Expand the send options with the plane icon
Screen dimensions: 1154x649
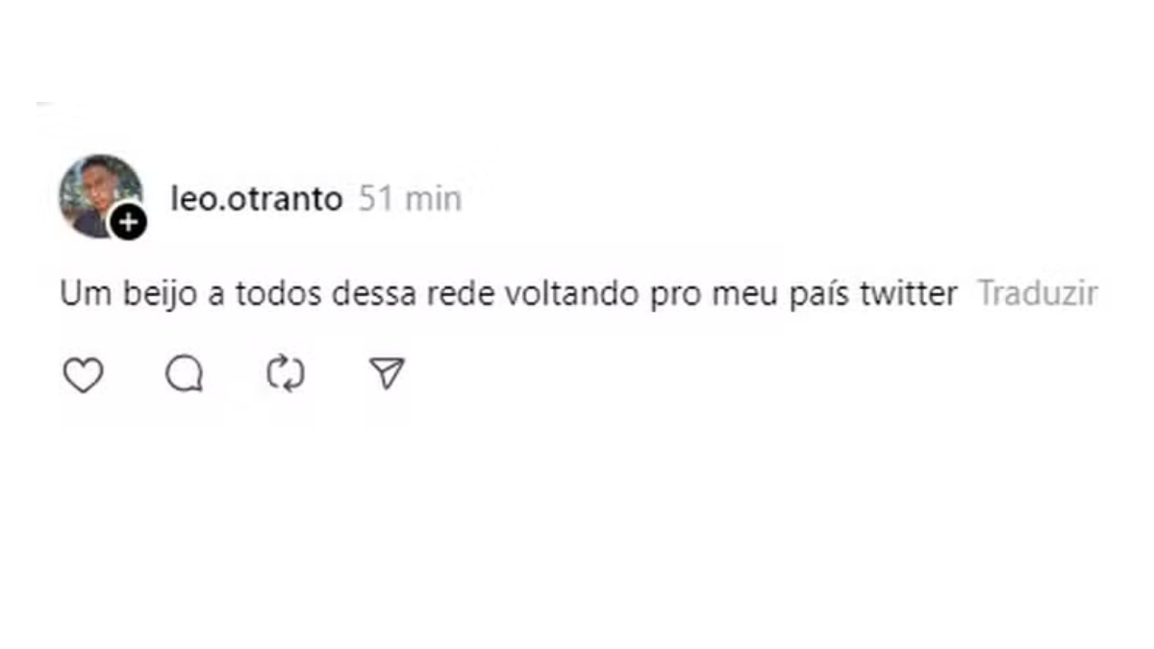click(387, 374)
